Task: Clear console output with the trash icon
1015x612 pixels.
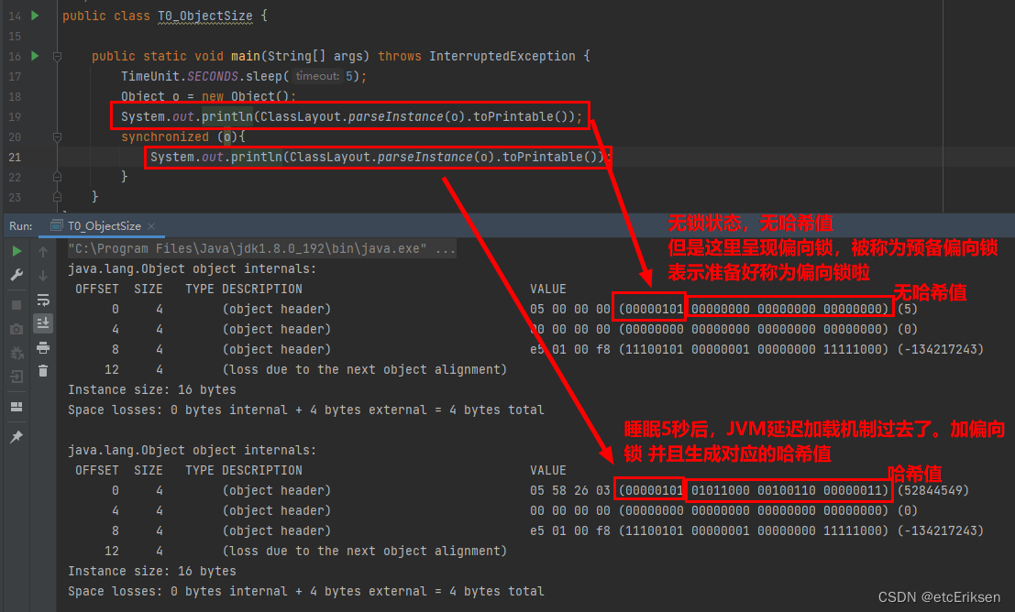Action: point(43,371)
